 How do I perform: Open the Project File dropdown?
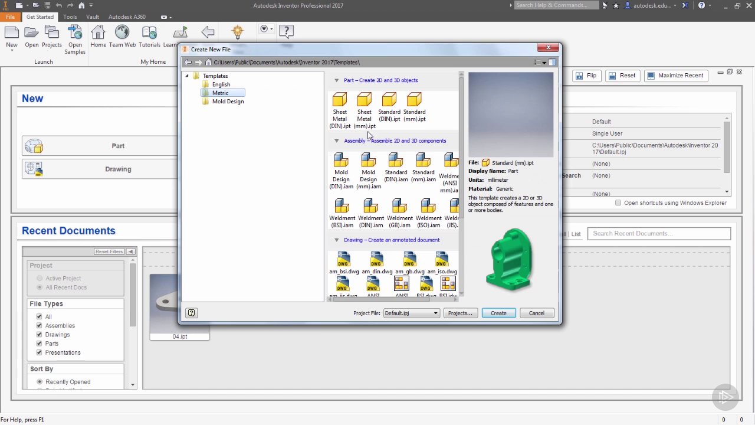tap(436, 313)
